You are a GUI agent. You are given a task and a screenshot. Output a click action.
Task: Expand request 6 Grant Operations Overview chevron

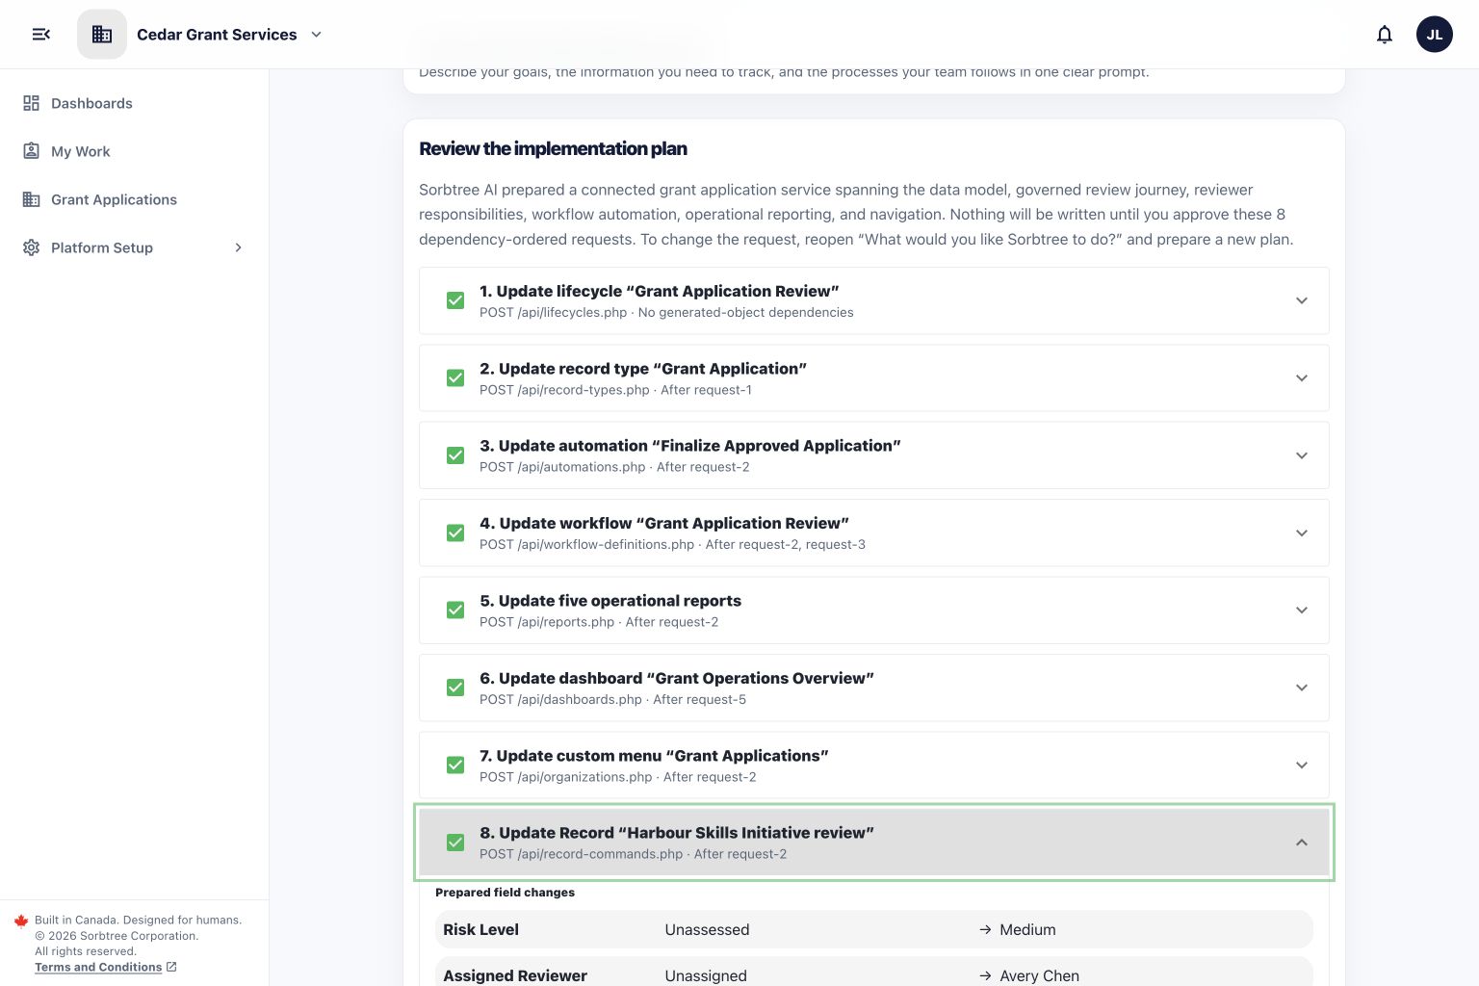click(1301, 688)
